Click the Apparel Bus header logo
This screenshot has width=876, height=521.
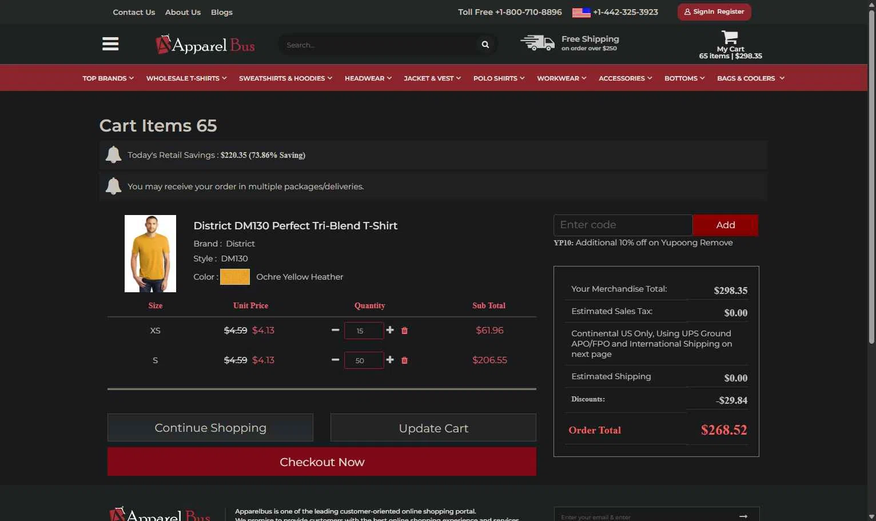(x=205, y=45)
